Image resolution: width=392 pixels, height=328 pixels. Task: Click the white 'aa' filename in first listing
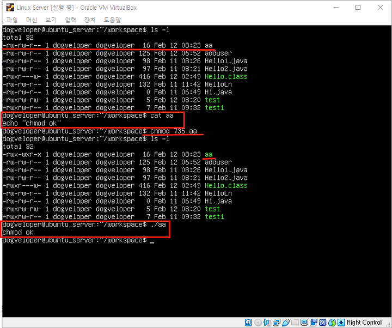[209, 45]
